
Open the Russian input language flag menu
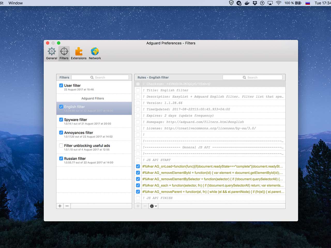pyautogui.click(x=308, y=3)
